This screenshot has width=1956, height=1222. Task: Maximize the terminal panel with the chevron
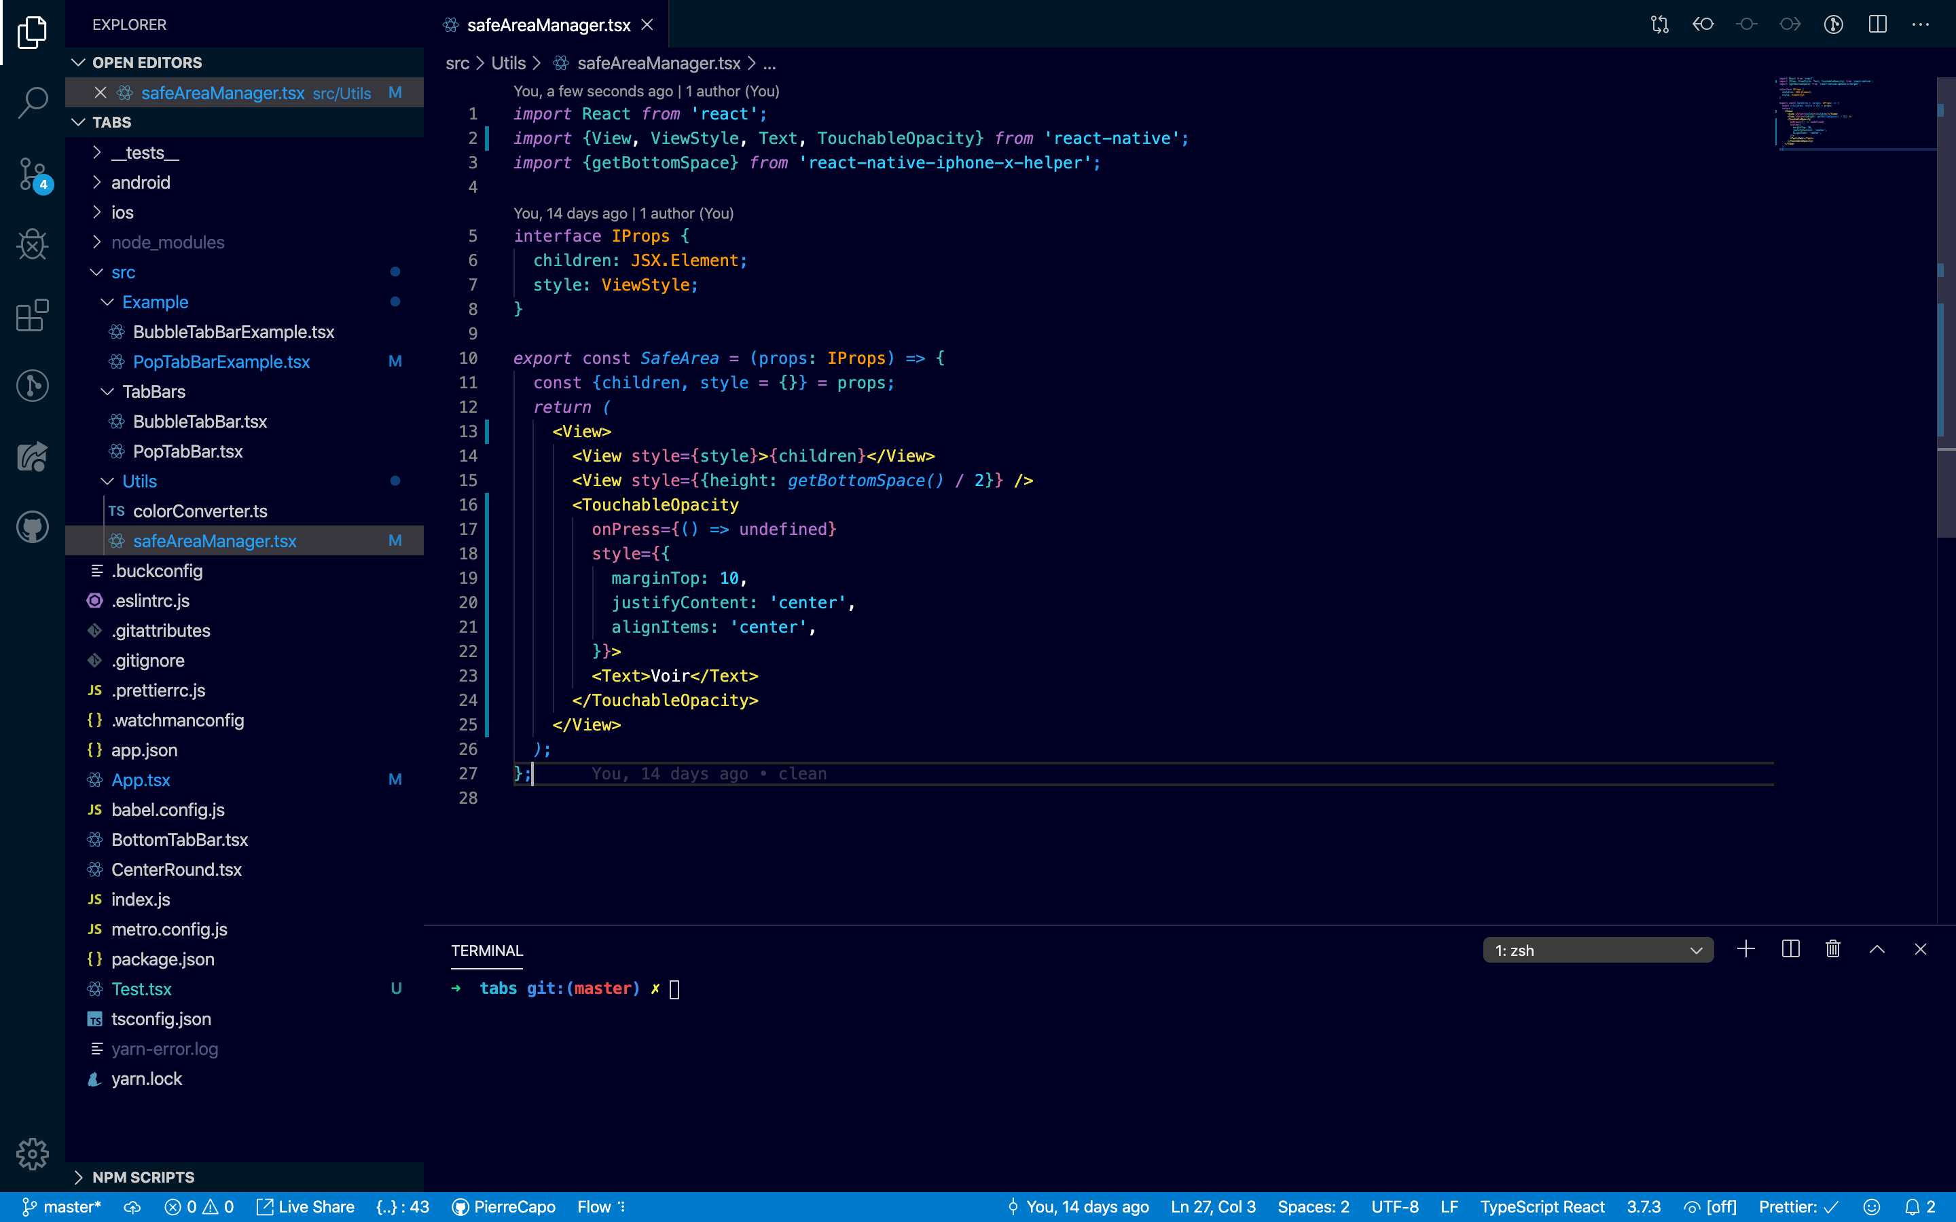tap(1877, 949)
